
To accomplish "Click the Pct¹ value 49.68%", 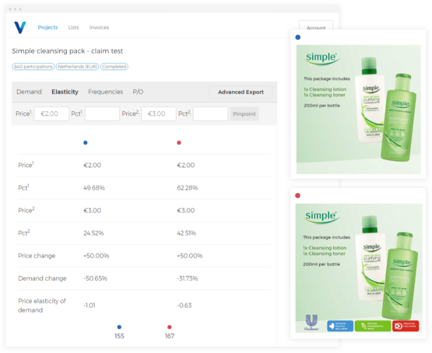I will tap(94, 188).
